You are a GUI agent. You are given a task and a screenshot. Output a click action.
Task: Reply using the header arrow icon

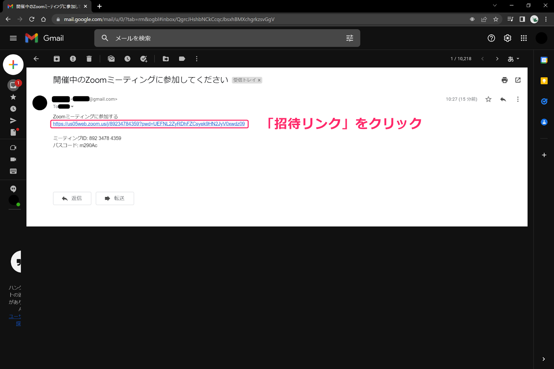pos(503,99)
